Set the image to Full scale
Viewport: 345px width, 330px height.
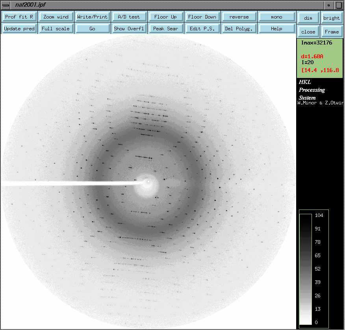click(x=56, y=29)
